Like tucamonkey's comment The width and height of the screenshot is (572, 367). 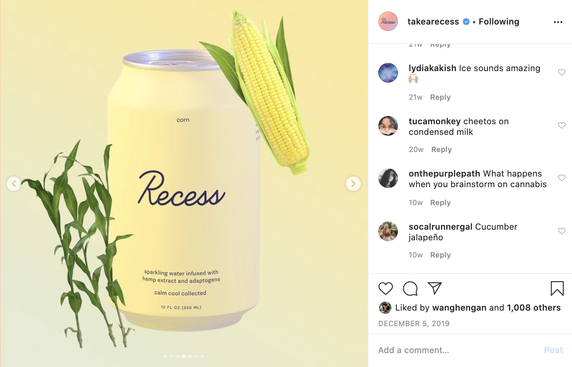[x=562, y=125]
